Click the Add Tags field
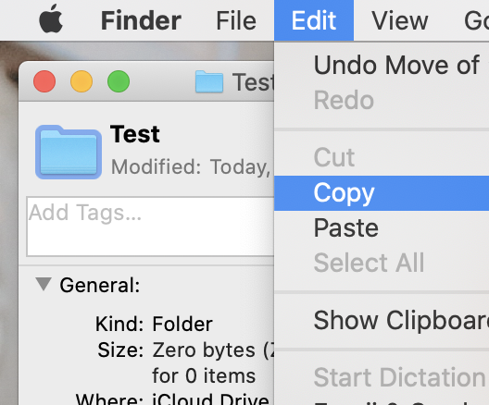The image size is (489, 405). [150, 227]
